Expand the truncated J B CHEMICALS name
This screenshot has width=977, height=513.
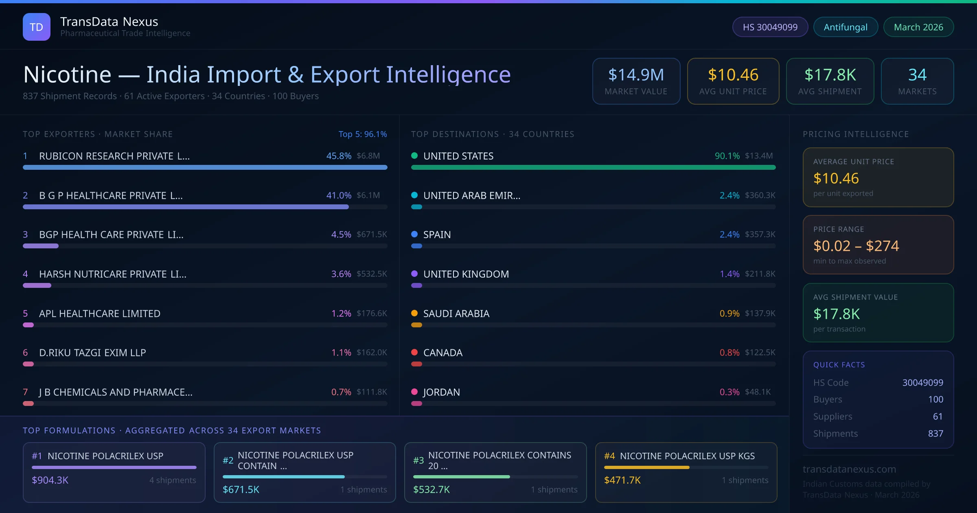pyautogui.click(x=115, y=392)
